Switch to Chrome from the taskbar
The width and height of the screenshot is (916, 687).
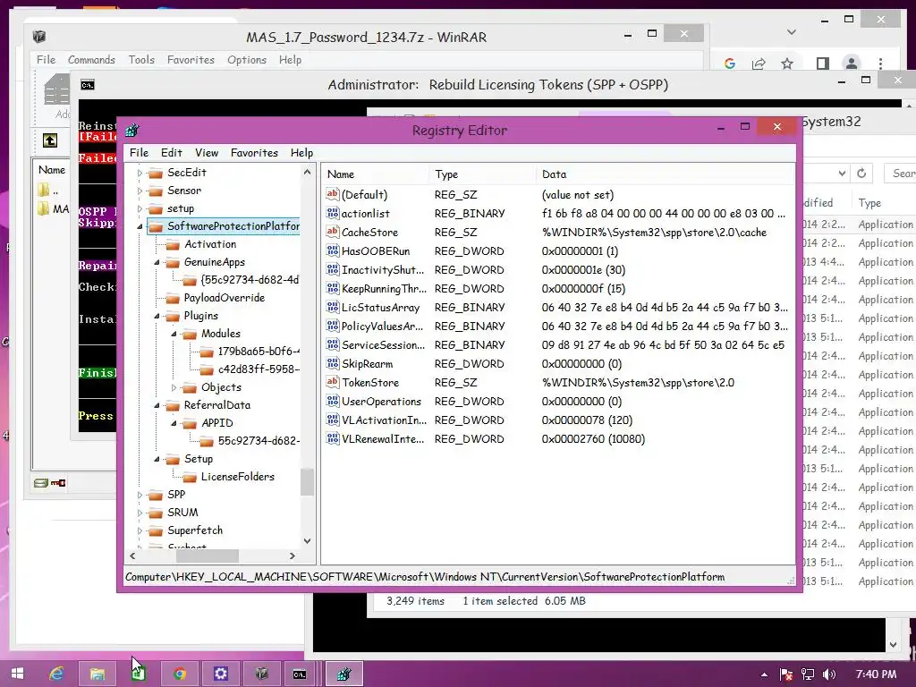179,674
